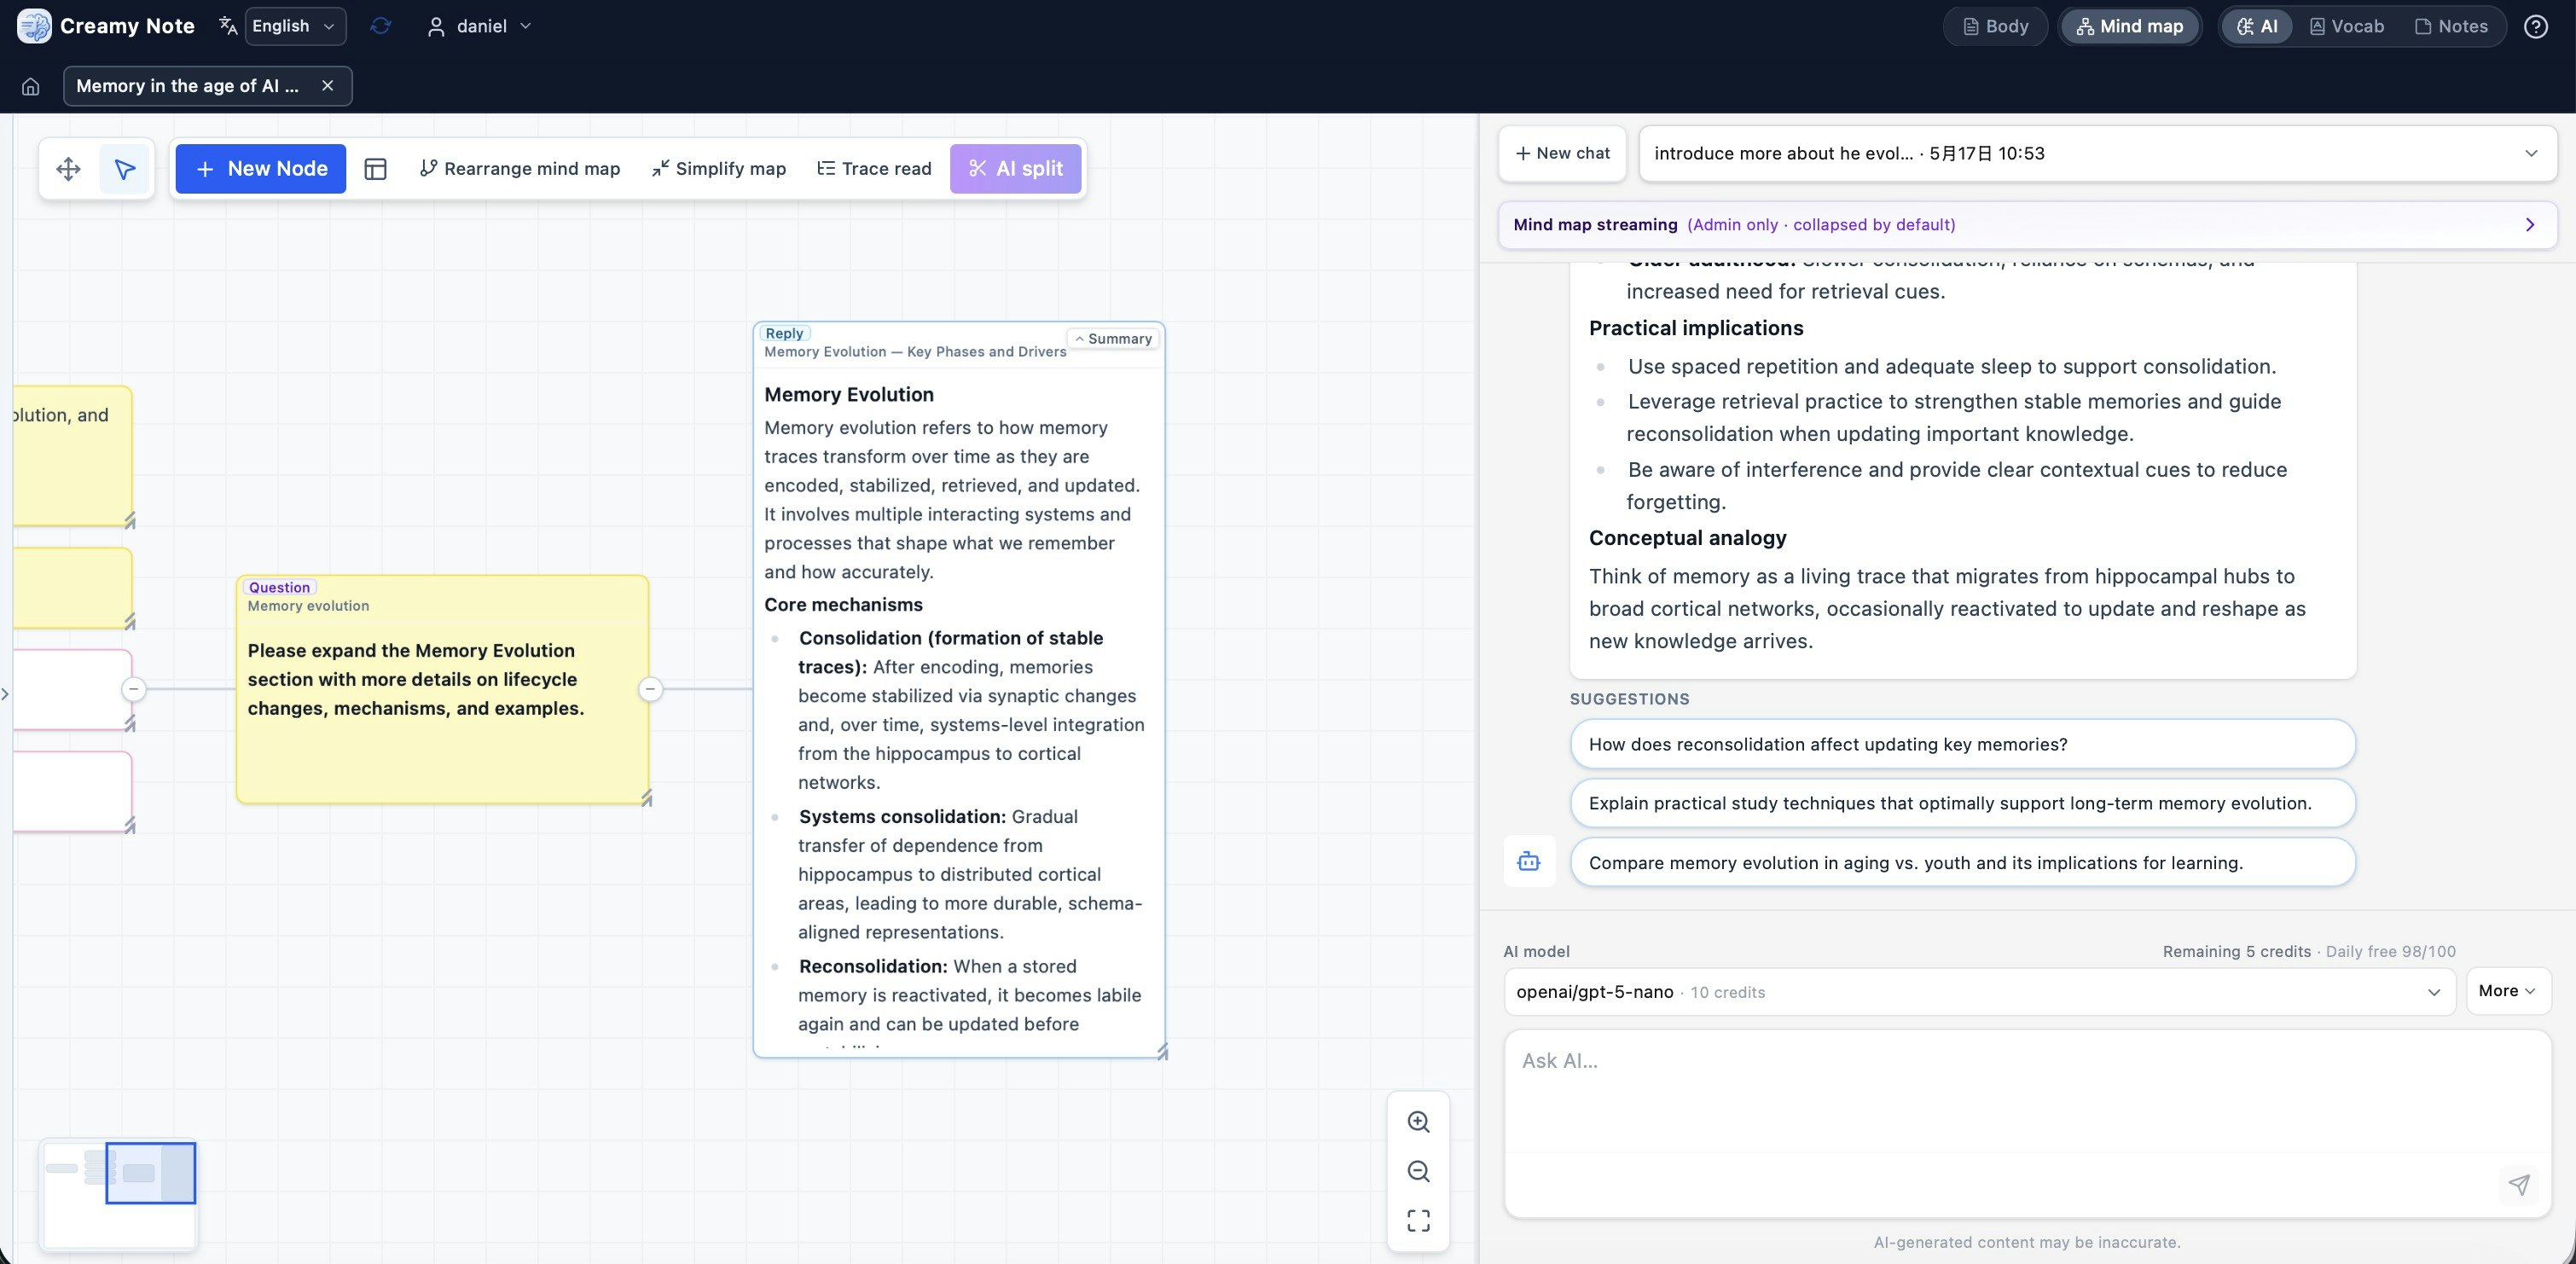Click the Reply tag on the reply node
This screenshot has height=1264, width=2576.
(x=784, y=333)
